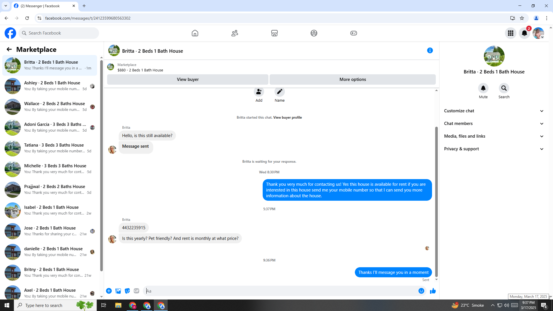The width and height of the screenshot is (553, 311).
Task: Attach a photo or file to message
Action: (x=118, y=291)
